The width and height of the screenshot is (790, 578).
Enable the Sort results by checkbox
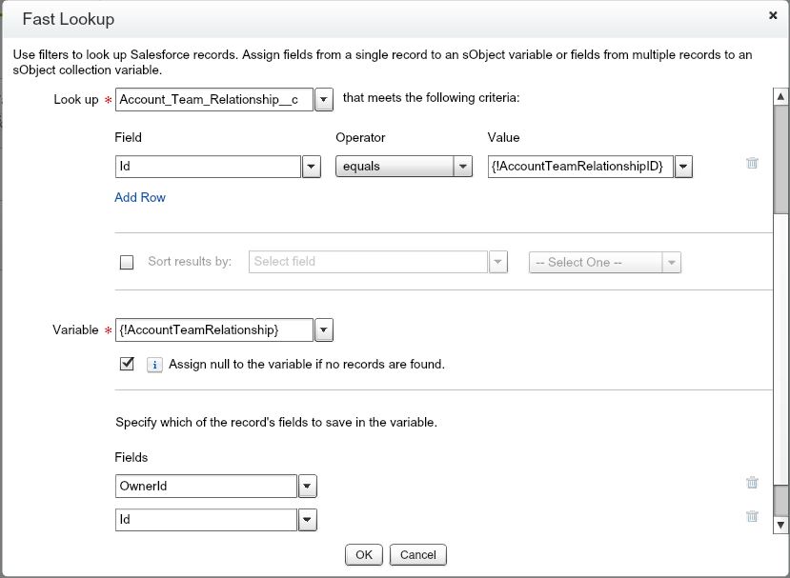[x=127, y=263]
